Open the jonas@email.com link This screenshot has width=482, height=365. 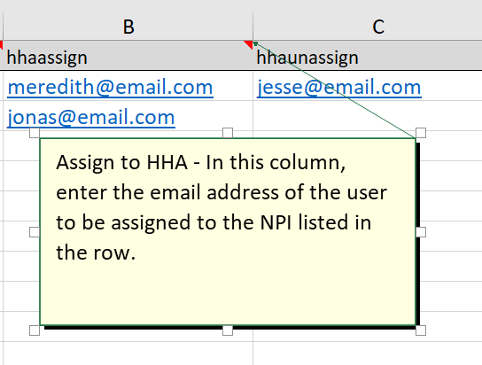[x=91, y=118]
